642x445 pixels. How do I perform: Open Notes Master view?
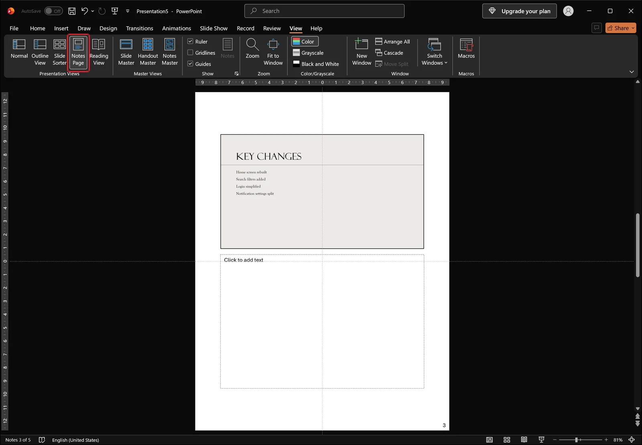tap(170, 52)
